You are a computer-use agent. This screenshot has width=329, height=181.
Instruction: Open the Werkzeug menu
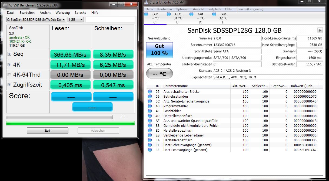[63, 13]
